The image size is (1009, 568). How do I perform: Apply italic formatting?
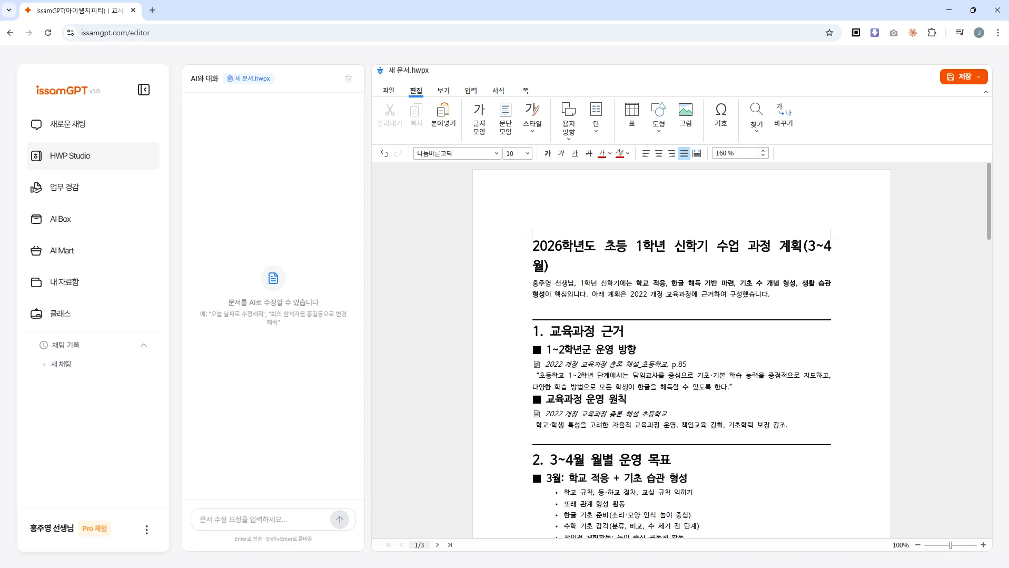coord(561,153)
